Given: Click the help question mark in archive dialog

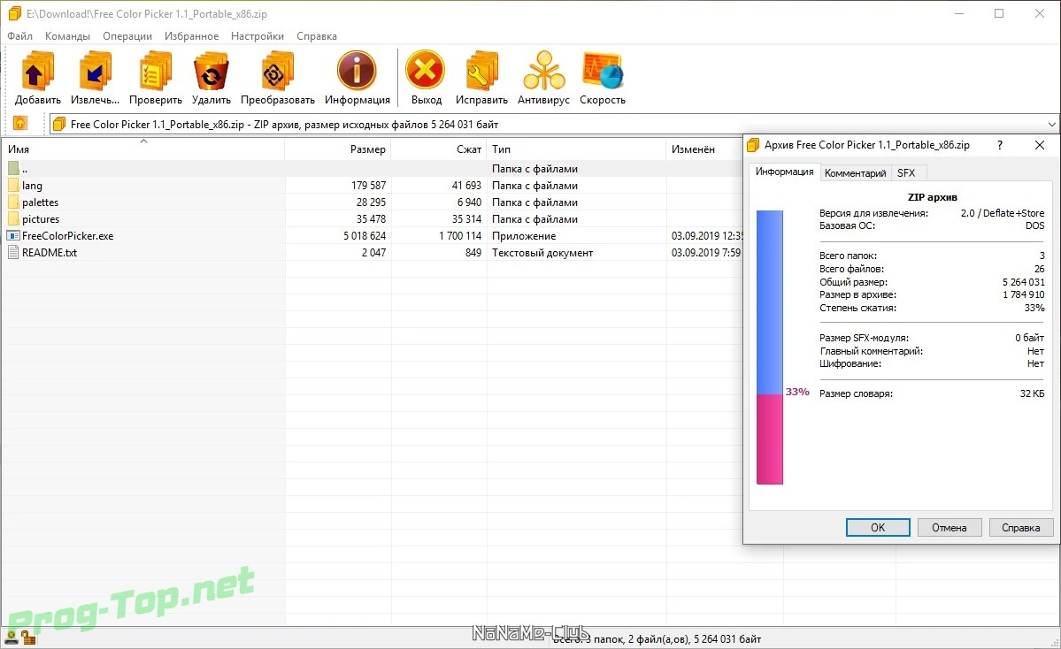Looking at the screenshot, I should click(999, 145).
